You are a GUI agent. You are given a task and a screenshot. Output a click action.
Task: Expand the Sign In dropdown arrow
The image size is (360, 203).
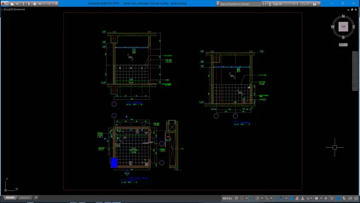pos(294,4)
